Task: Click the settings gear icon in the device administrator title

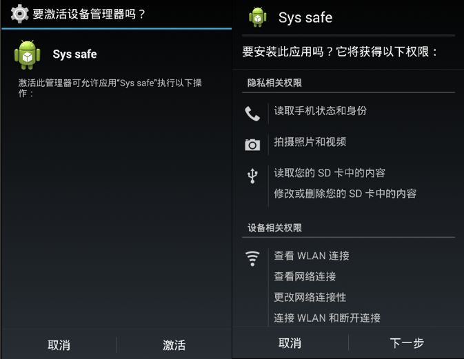Action: point(19,13)
